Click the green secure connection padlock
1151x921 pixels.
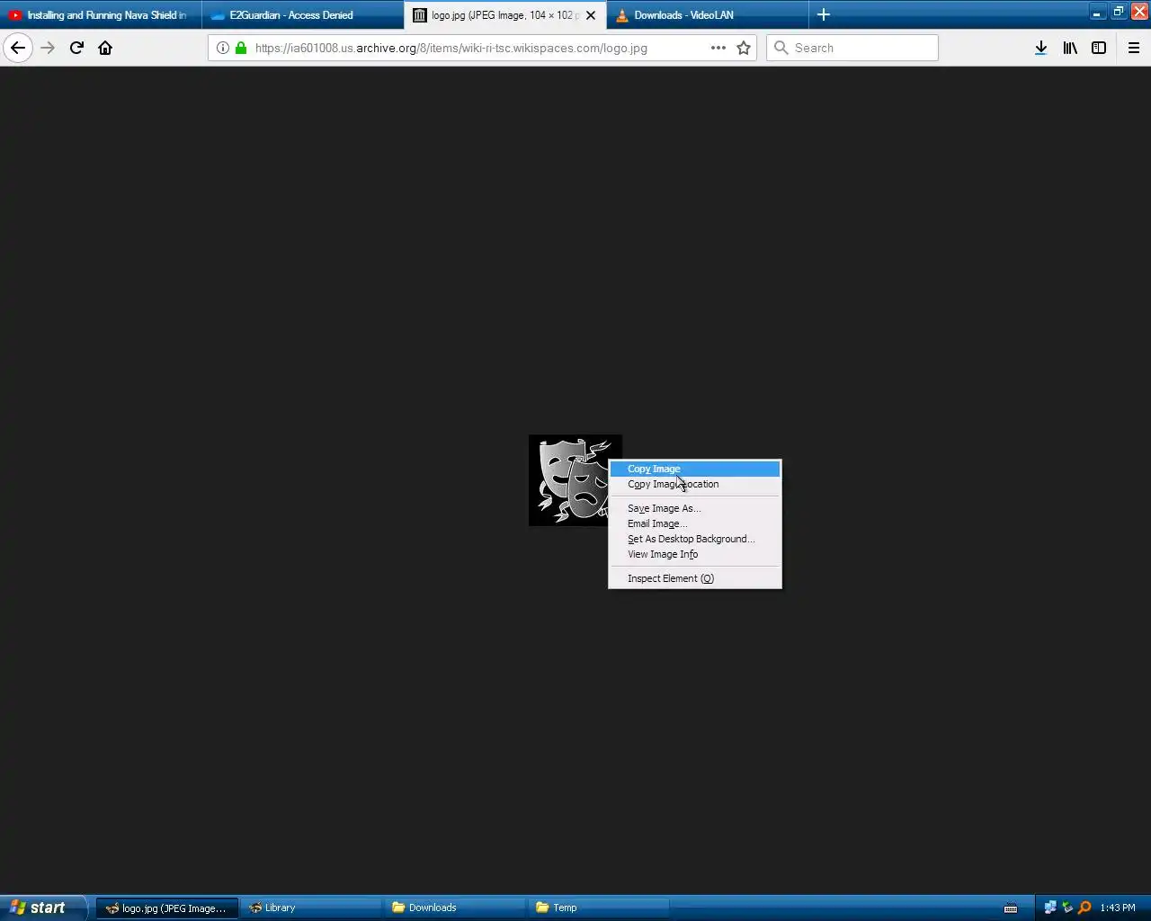[241, 48]
